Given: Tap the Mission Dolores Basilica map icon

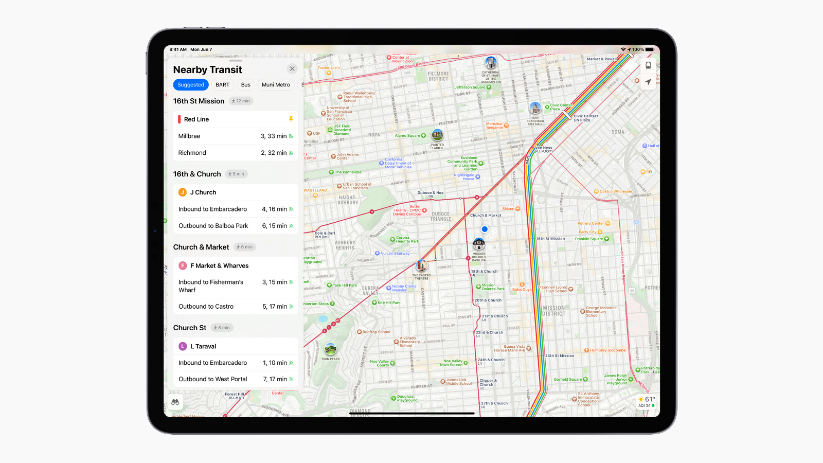Looking at the screenshot, I should [479, 244].
